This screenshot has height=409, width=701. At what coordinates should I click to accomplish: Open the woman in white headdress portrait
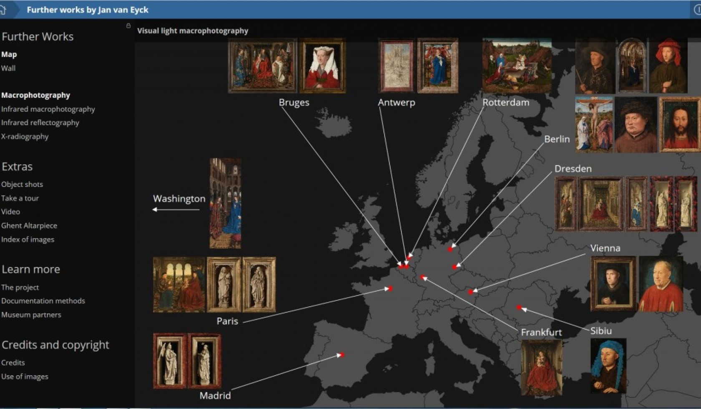click(323, 66)
